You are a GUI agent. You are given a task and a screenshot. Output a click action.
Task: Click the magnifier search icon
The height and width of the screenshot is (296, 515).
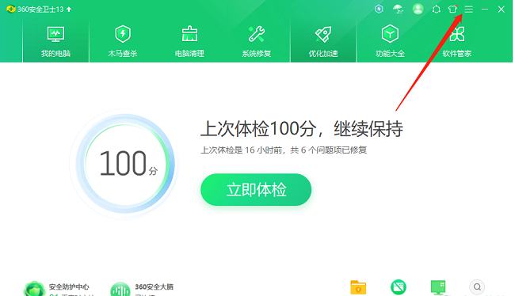[477, 287]
